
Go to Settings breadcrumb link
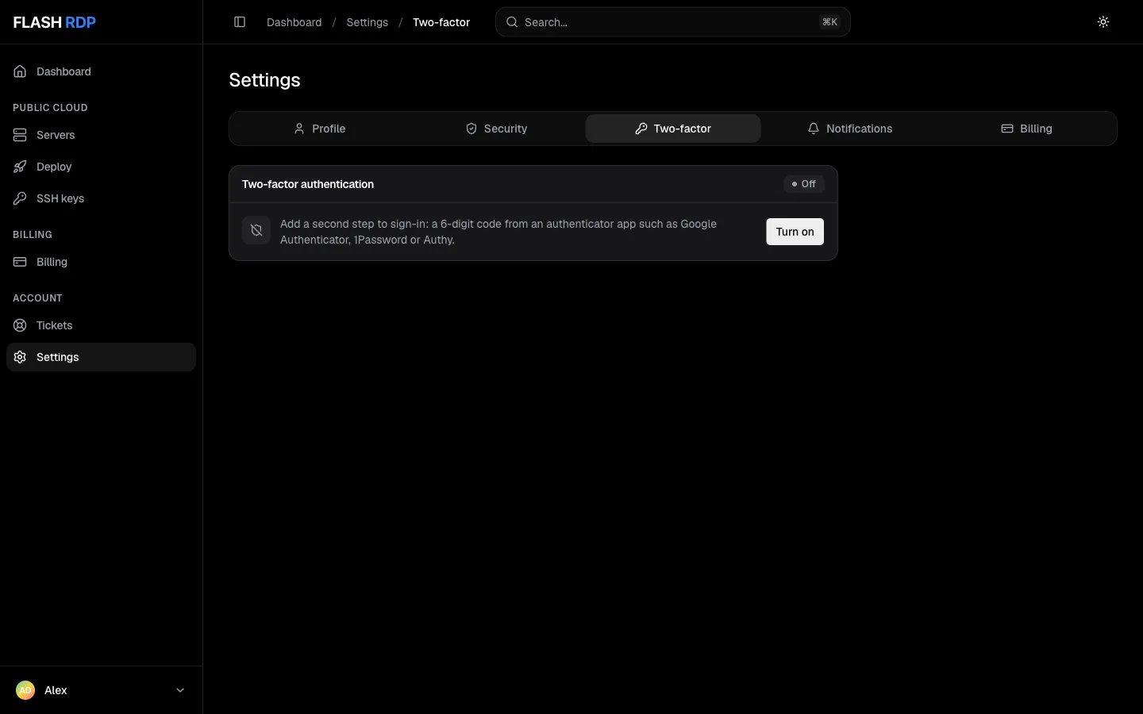(x=367, y=22)
